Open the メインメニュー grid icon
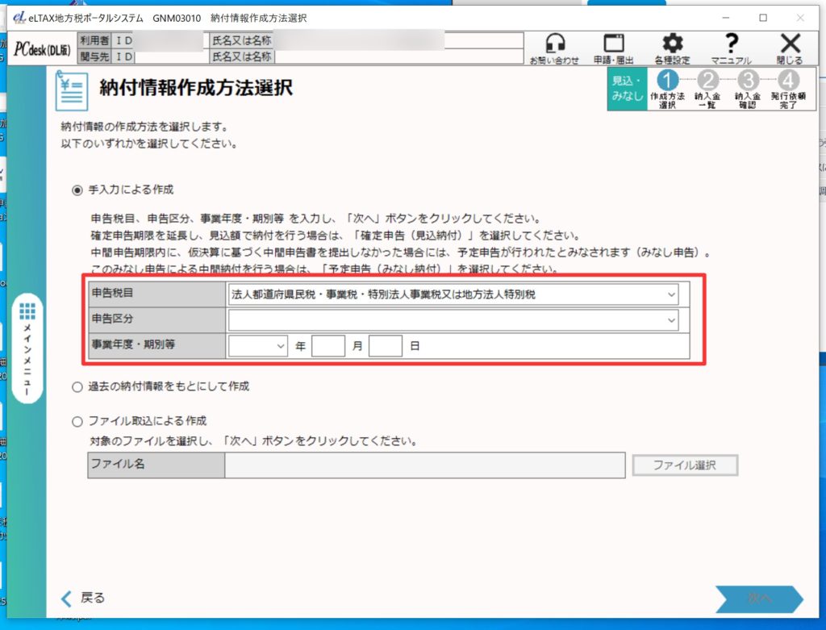The height and width of the screenshot is (630, 826). tap(27, 311)
